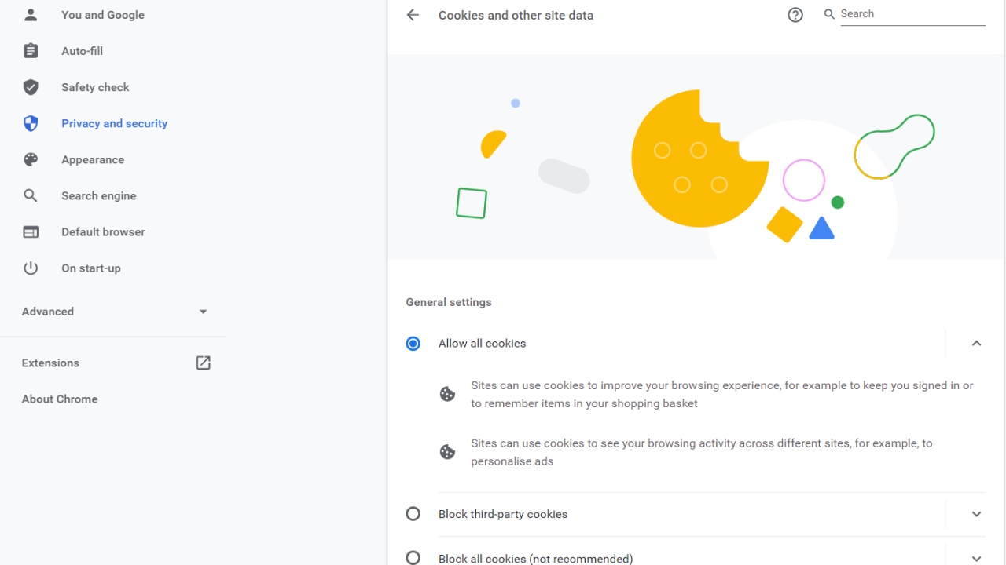The height and width of the screenshot is (565, 1006).
Task: Click the settings Search field
Action: coord(912,14)
